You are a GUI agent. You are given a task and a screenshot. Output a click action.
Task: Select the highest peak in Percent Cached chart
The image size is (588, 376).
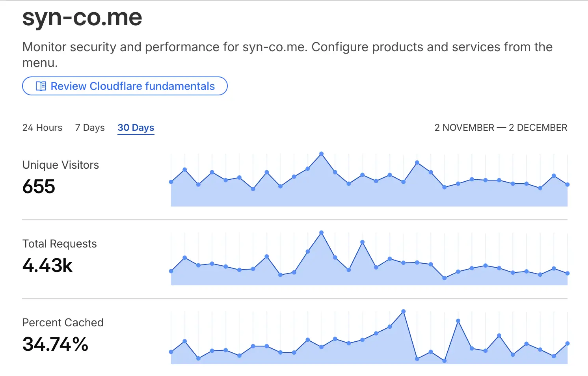[403, 311]
